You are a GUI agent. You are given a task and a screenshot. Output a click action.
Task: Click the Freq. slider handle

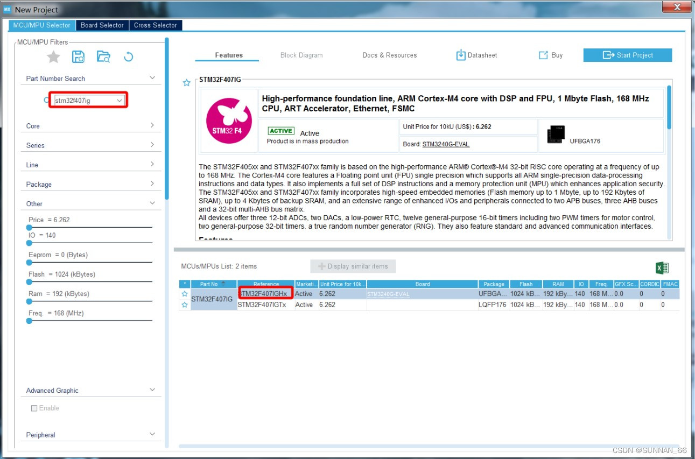(x=29, y=321)
